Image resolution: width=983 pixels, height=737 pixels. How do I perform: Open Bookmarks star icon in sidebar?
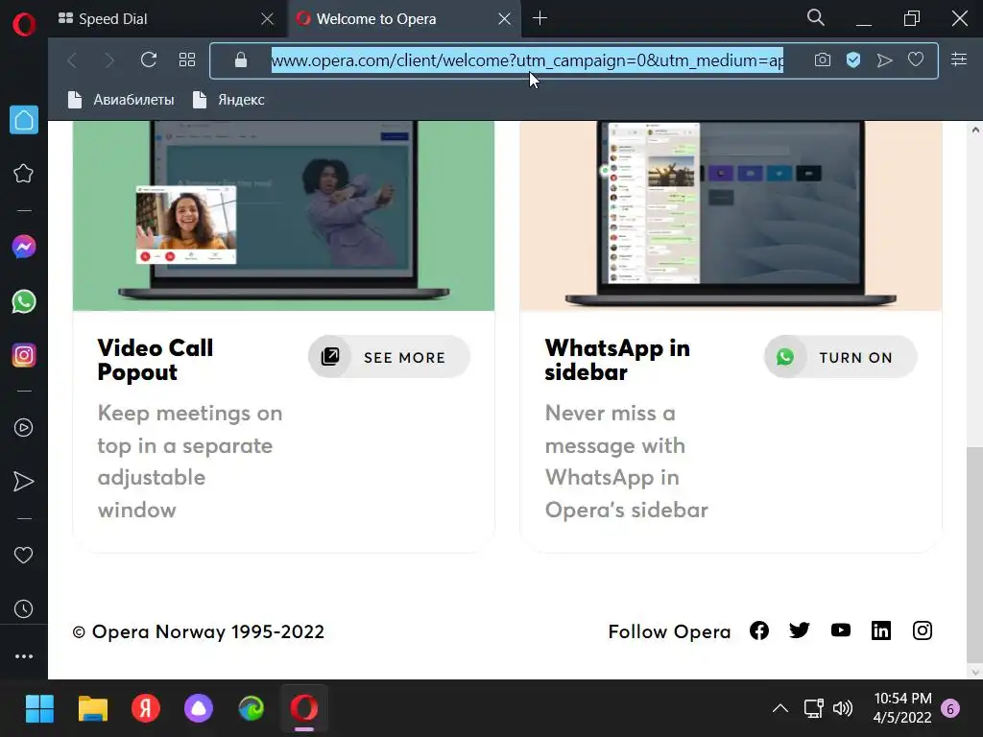(24, 174)
